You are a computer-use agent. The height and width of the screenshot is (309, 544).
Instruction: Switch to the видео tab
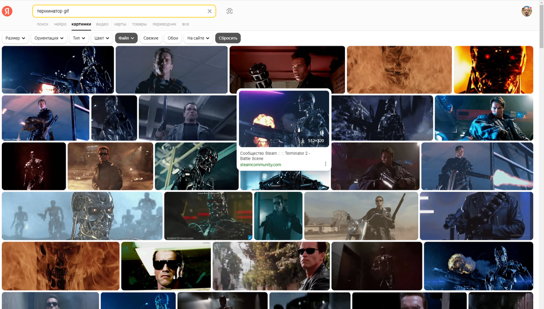pos(102,24)
